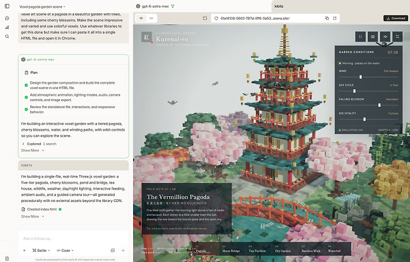Click the Kurenai-en logo kanji badge

(146, 37)
